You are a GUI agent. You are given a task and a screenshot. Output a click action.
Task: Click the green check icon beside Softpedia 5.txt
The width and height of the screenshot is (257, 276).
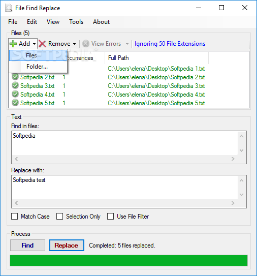(x=15, y=103)
